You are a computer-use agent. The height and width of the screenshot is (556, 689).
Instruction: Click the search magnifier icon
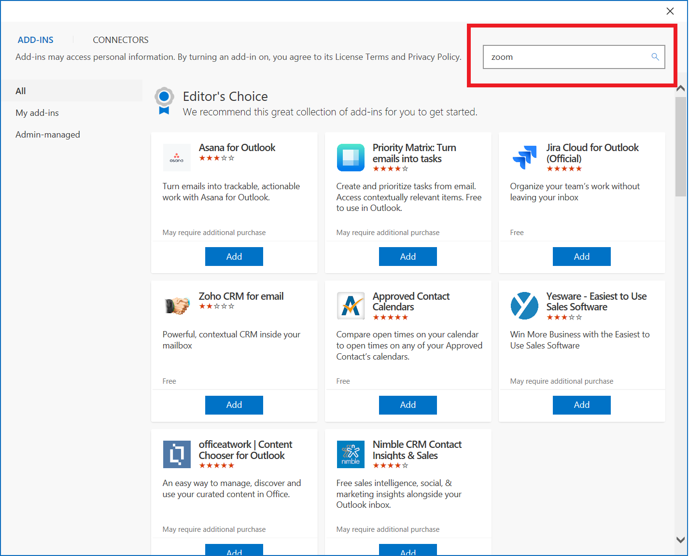point(655,57)
